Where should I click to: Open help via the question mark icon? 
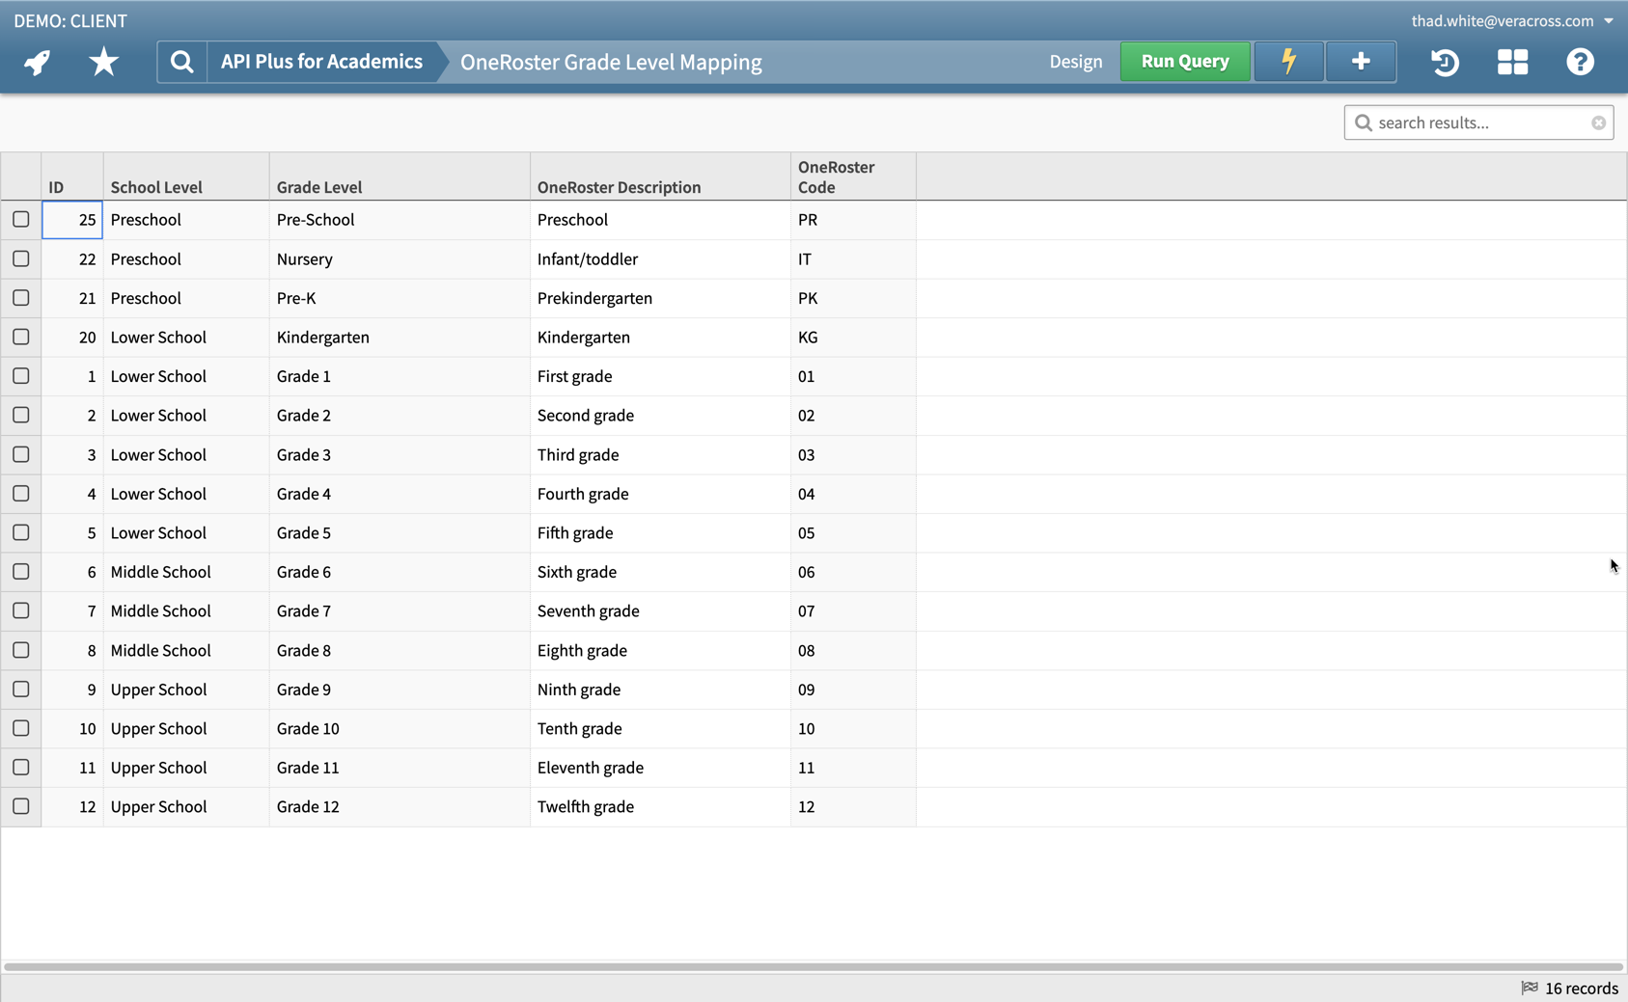[1580, 62]
